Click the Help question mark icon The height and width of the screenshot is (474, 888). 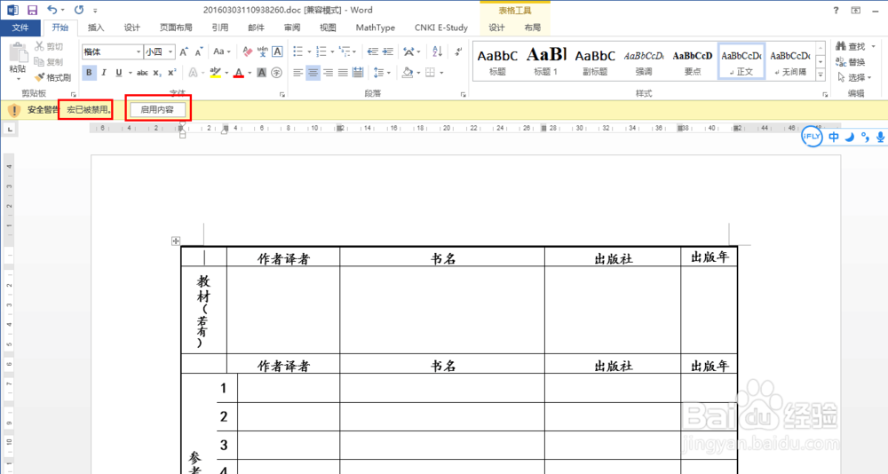pyautogui.click(x=836, y=10)
